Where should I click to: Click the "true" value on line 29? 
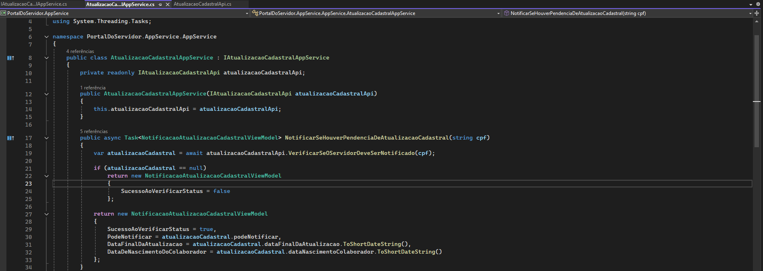coord(206,229)
